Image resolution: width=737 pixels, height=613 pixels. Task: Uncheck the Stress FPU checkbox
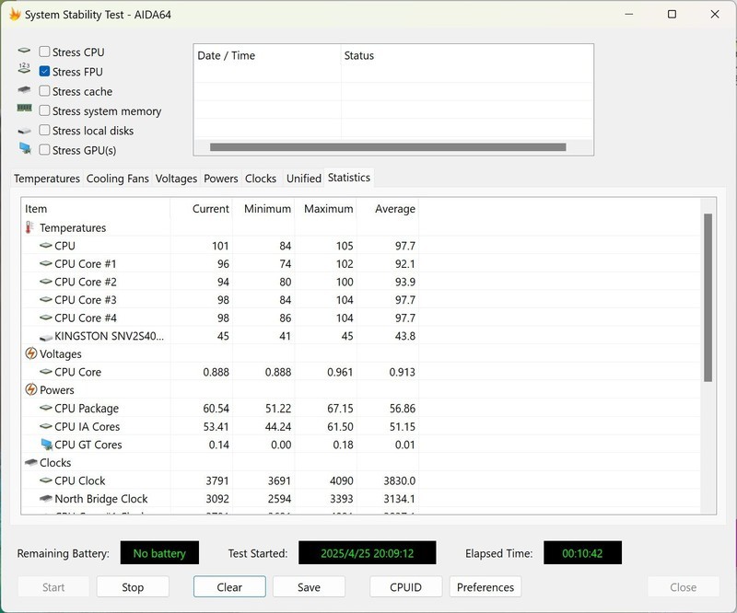pos(44,72)
